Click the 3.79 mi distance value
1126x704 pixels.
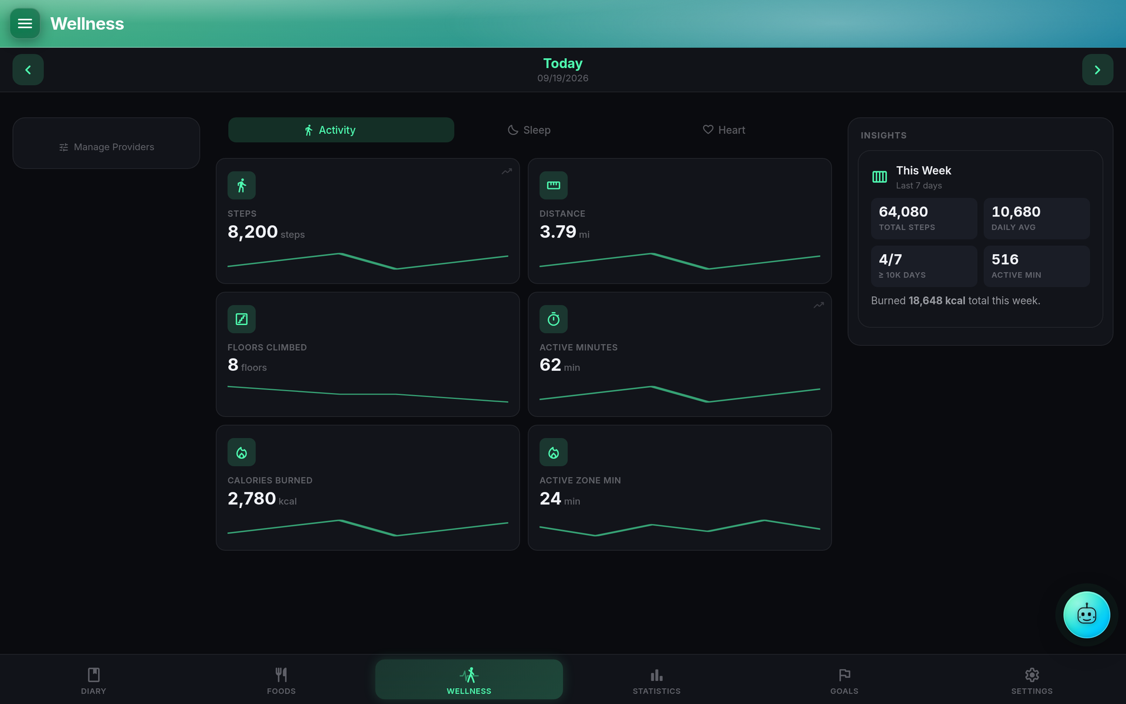564,232
